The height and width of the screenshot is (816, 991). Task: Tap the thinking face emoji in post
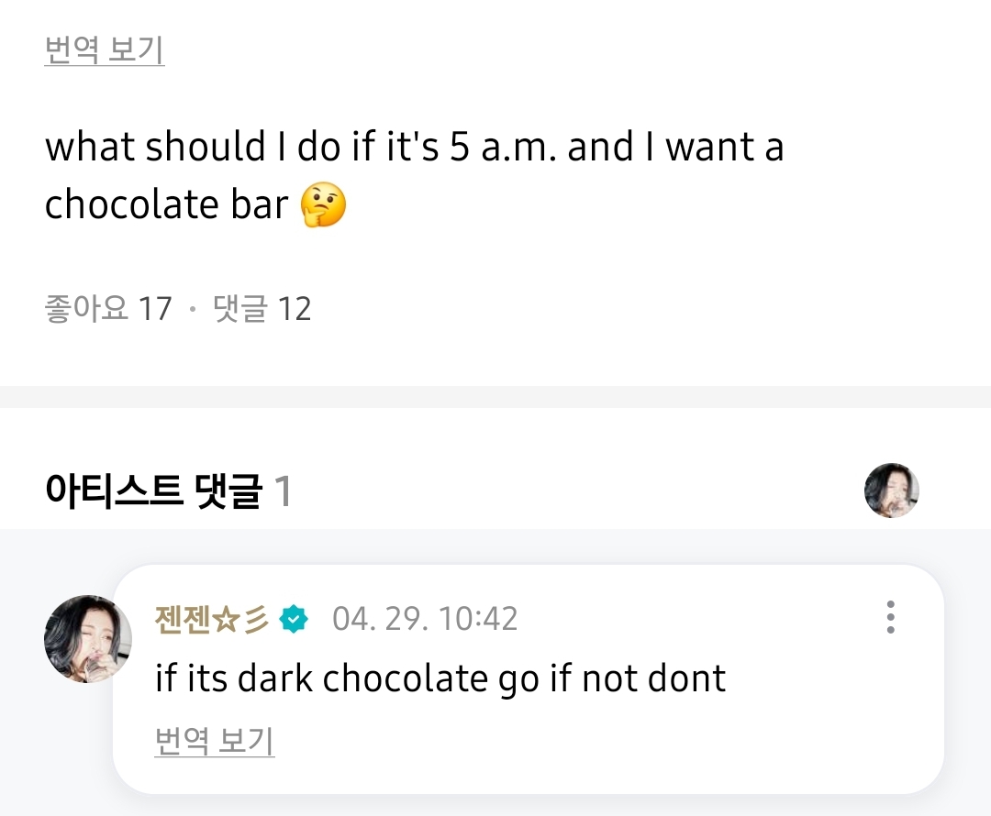[x=323, y=205]
